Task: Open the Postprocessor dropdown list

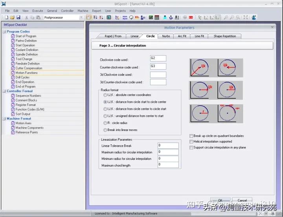Action: pos(81,17)
